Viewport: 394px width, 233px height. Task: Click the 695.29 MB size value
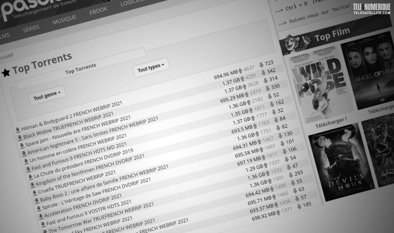coord(232,98)
